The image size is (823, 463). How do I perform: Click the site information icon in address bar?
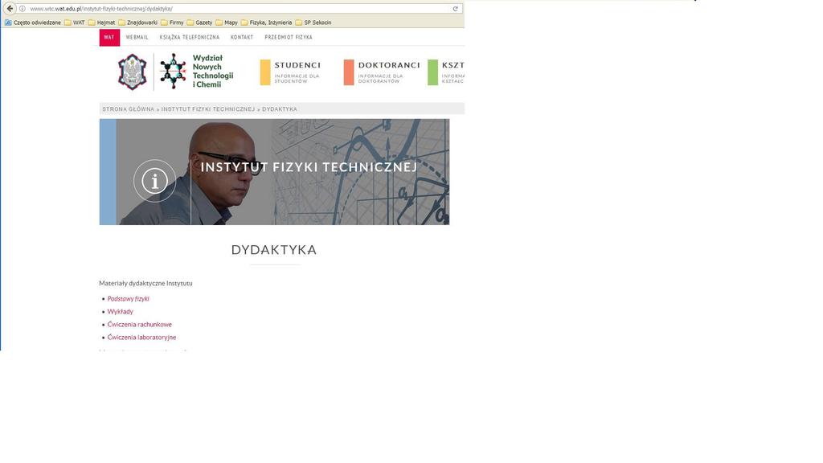pos(22,8)
